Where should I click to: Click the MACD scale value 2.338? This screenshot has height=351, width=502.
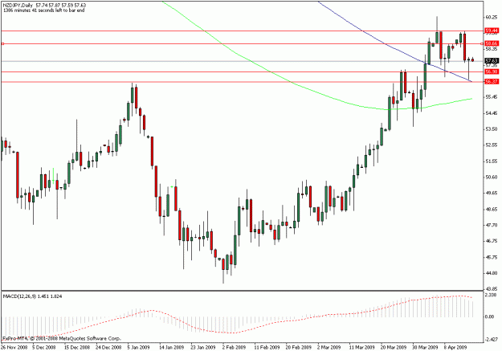point(491,296)
